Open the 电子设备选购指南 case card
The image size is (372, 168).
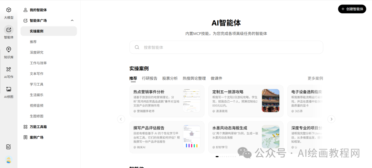point(305,101)
